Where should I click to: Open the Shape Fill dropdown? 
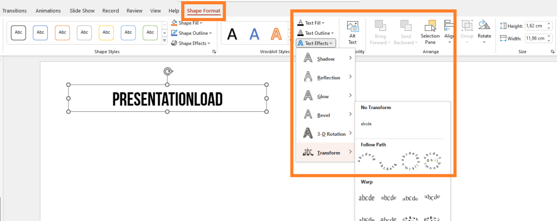[x=188, y=23]
